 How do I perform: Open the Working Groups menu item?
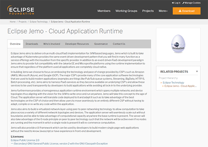coord(126,11)
